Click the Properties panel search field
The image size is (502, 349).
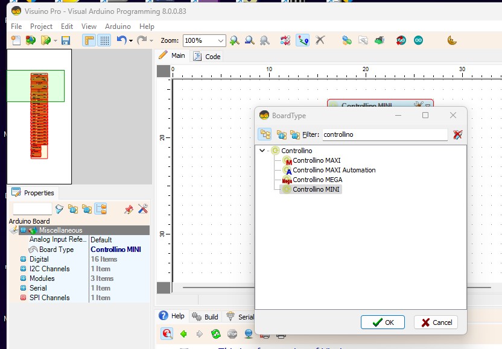(x=33, y=209)
